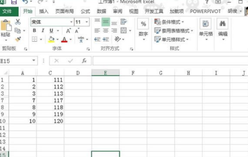This screenshot has width=248, height=157.
Task: Select column C header
Action: point(50,73)
